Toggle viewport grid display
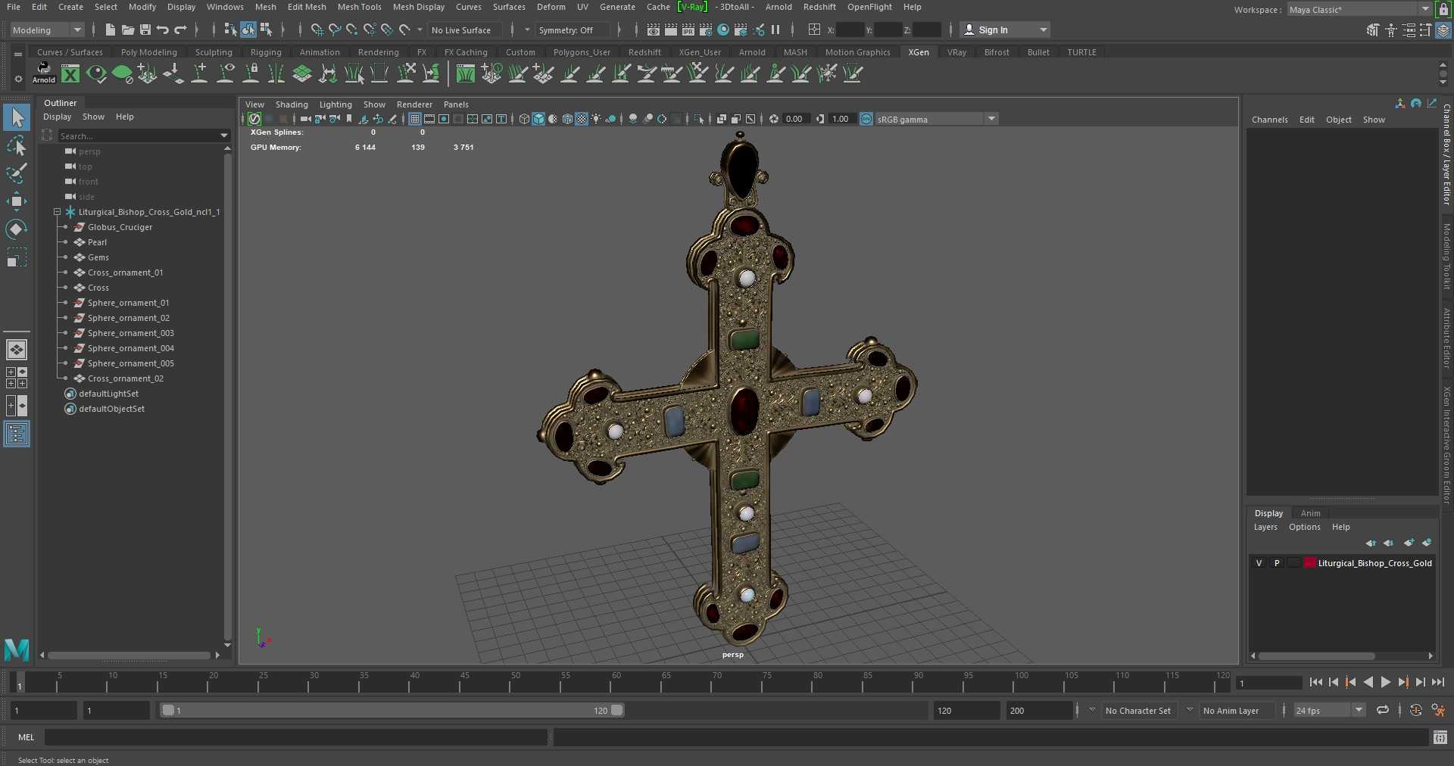 pyautogui.click(x=415, y=119)
